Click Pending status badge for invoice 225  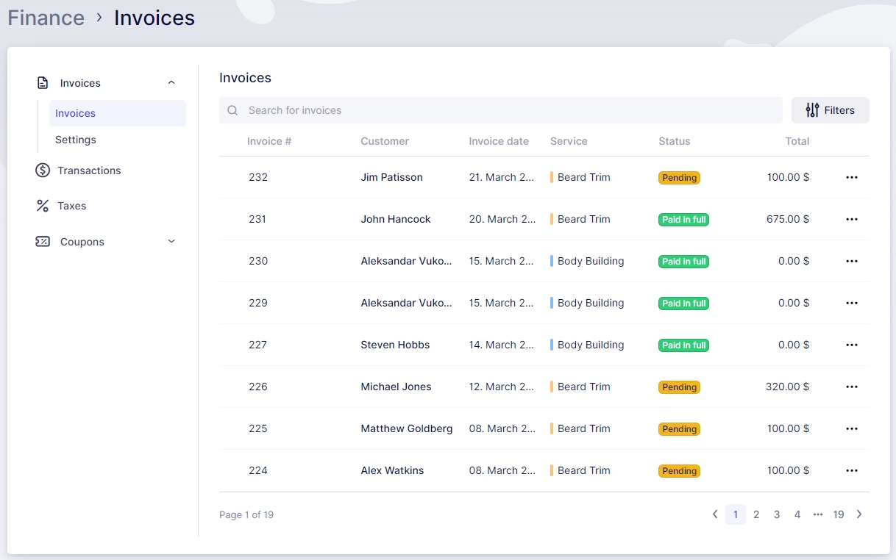(x=679, y=429)
